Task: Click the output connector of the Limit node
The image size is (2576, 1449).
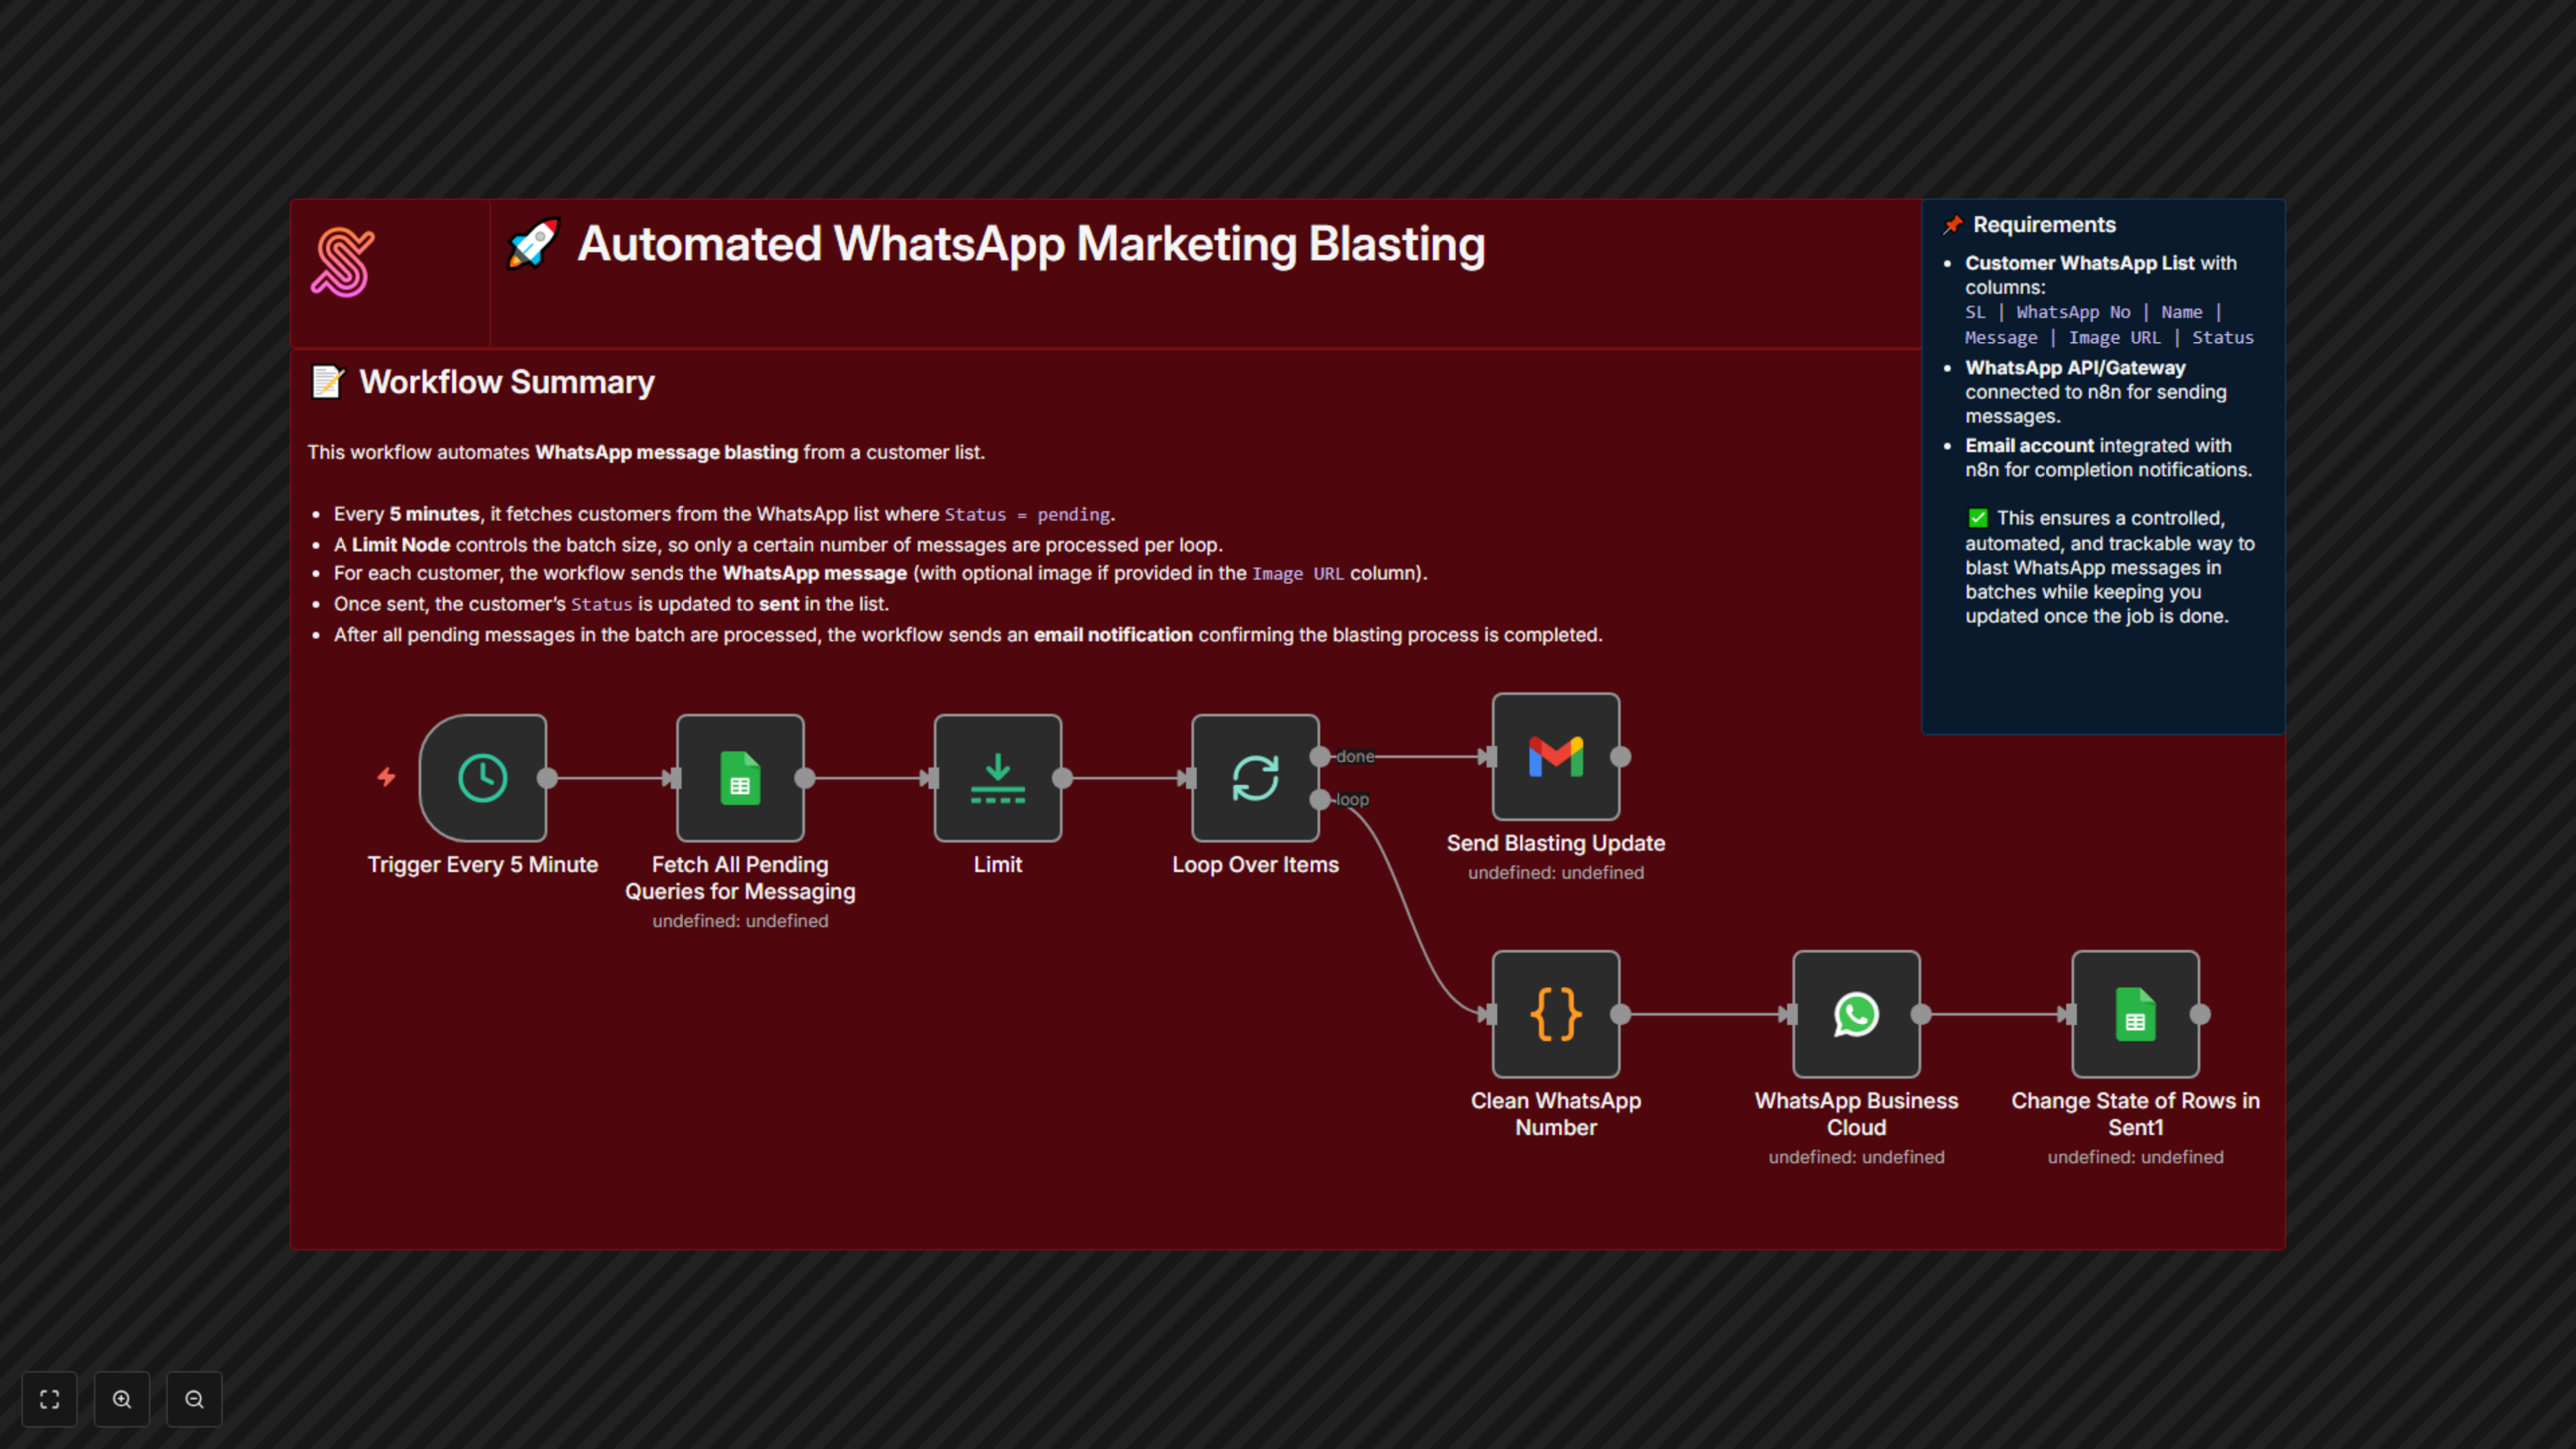Action: pos(1062,778)
